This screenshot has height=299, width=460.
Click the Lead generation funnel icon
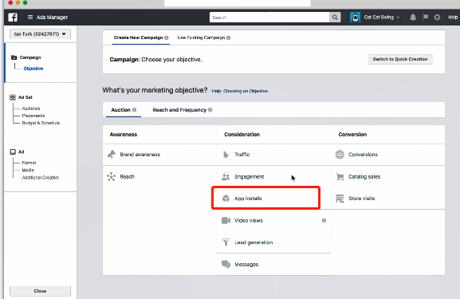coord(226,242)
